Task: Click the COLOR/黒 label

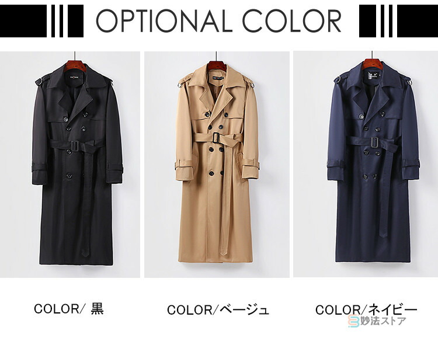Action: 69,309
